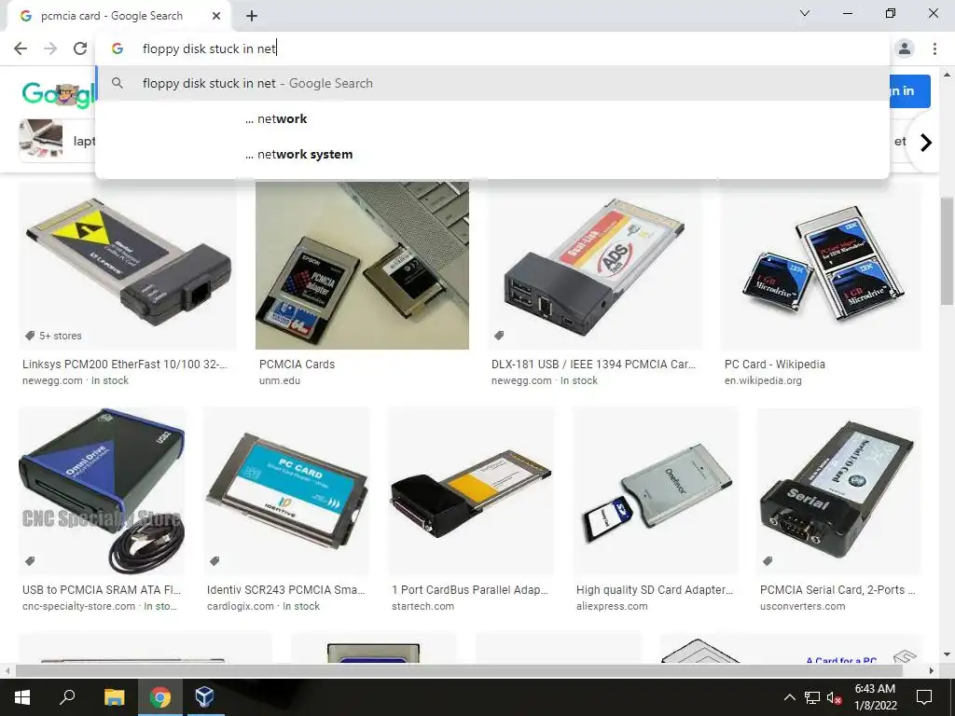Click the 'Linksys PCM200 EtherFast 10/100 32-...' title
This screenshot has height=716, width=955.
tap(124, 365)
